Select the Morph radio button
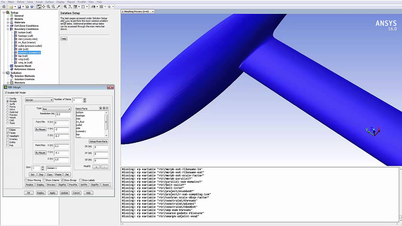Image resolution: width=402 pixels, height=226 pixels. pos(8,118)
